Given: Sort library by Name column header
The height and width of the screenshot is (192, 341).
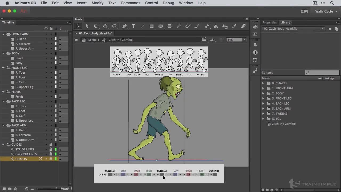Looking at the screenshot, I should [292, 78].
